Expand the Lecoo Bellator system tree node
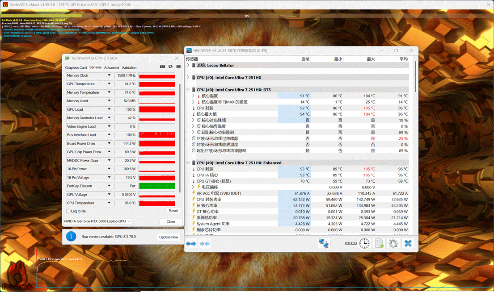Screen dimensions: 494x292 pyautogui.click(x=188, y=65)
